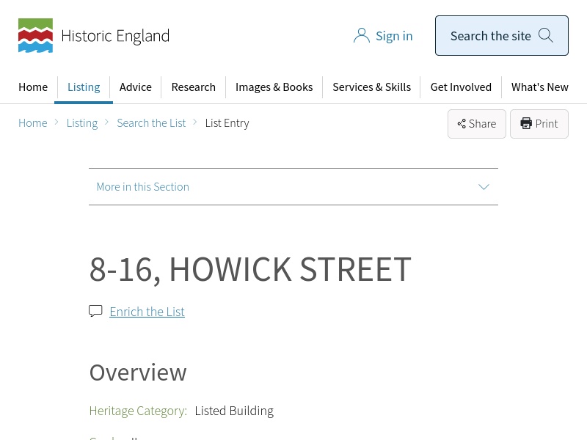
Task: Open Images & Books menu
Action: [274, 87]
